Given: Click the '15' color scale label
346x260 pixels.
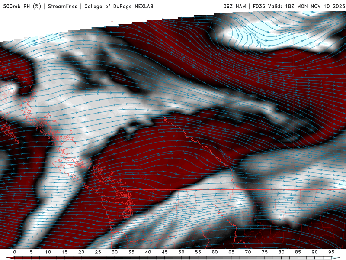Looking at the screenshot, I should [x=64, y=252].
